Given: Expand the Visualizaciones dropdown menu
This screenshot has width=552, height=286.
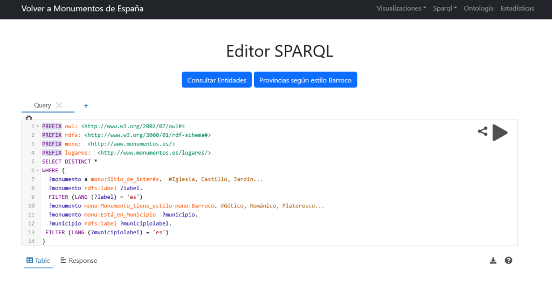Looking at the screenshot, I should pyautogui.click(x=401, y=9).
